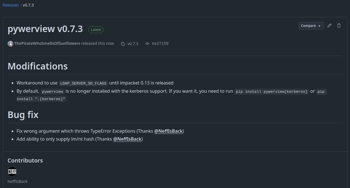
Task: Open the Compare dropdown
Action: pos(311,26)
